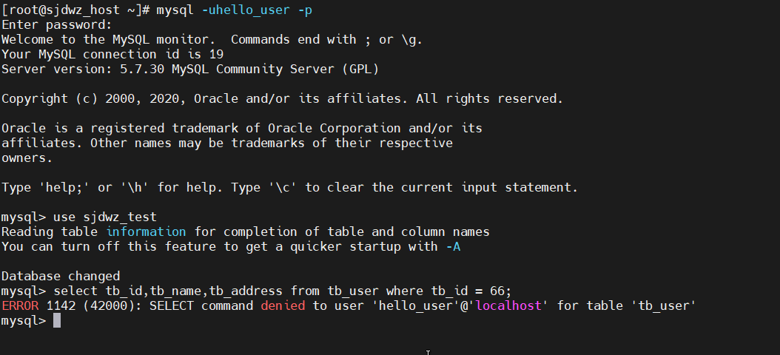Viewport: 780px width, 355px height.
Task: Click the 'Enter password:' line
Action: (x=57, y=25)
